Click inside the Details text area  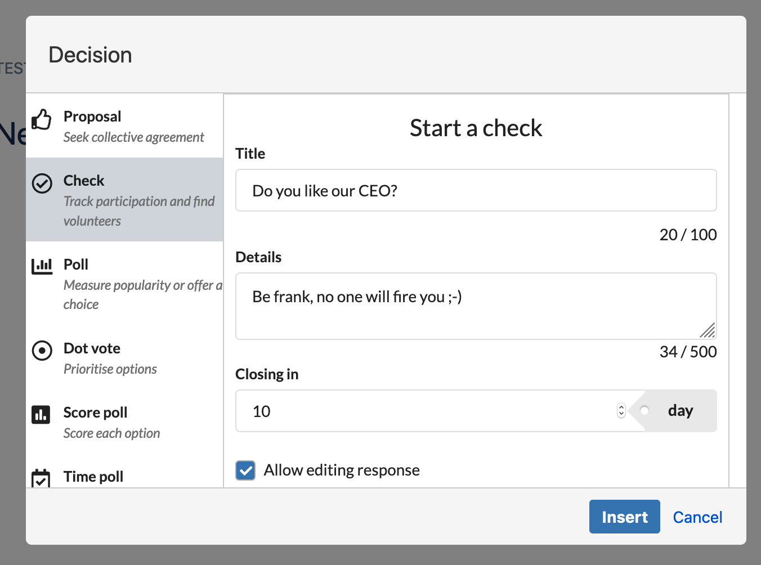click(x=476, y=306)
